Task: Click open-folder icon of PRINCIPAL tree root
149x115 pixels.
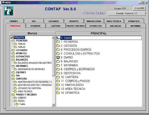Action: (x=12, y=38)
